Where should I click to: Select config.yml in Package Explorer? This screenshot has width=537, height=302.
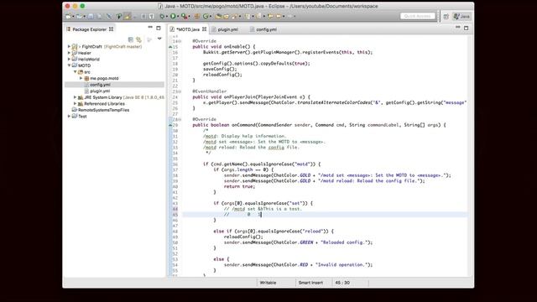100,85
